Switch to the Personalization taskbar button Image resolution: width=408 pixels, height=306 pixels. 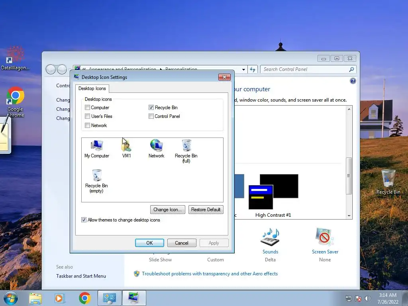134,298
